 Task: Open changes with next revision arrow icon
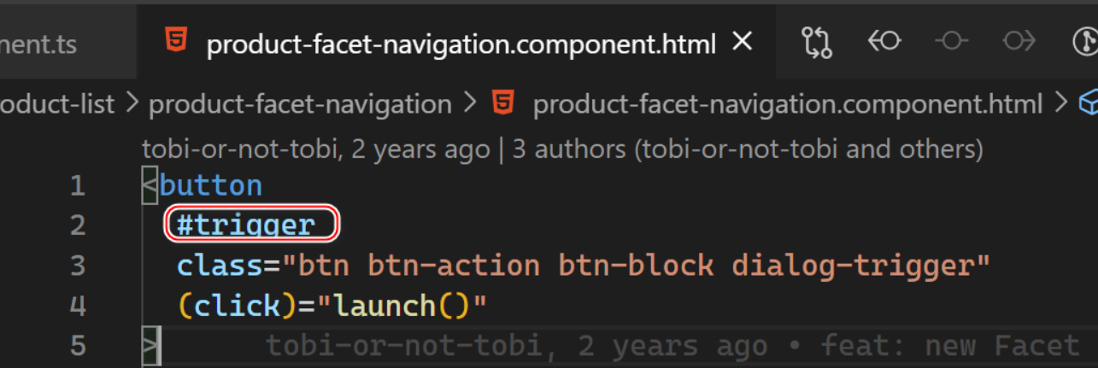coord(1019,41)
